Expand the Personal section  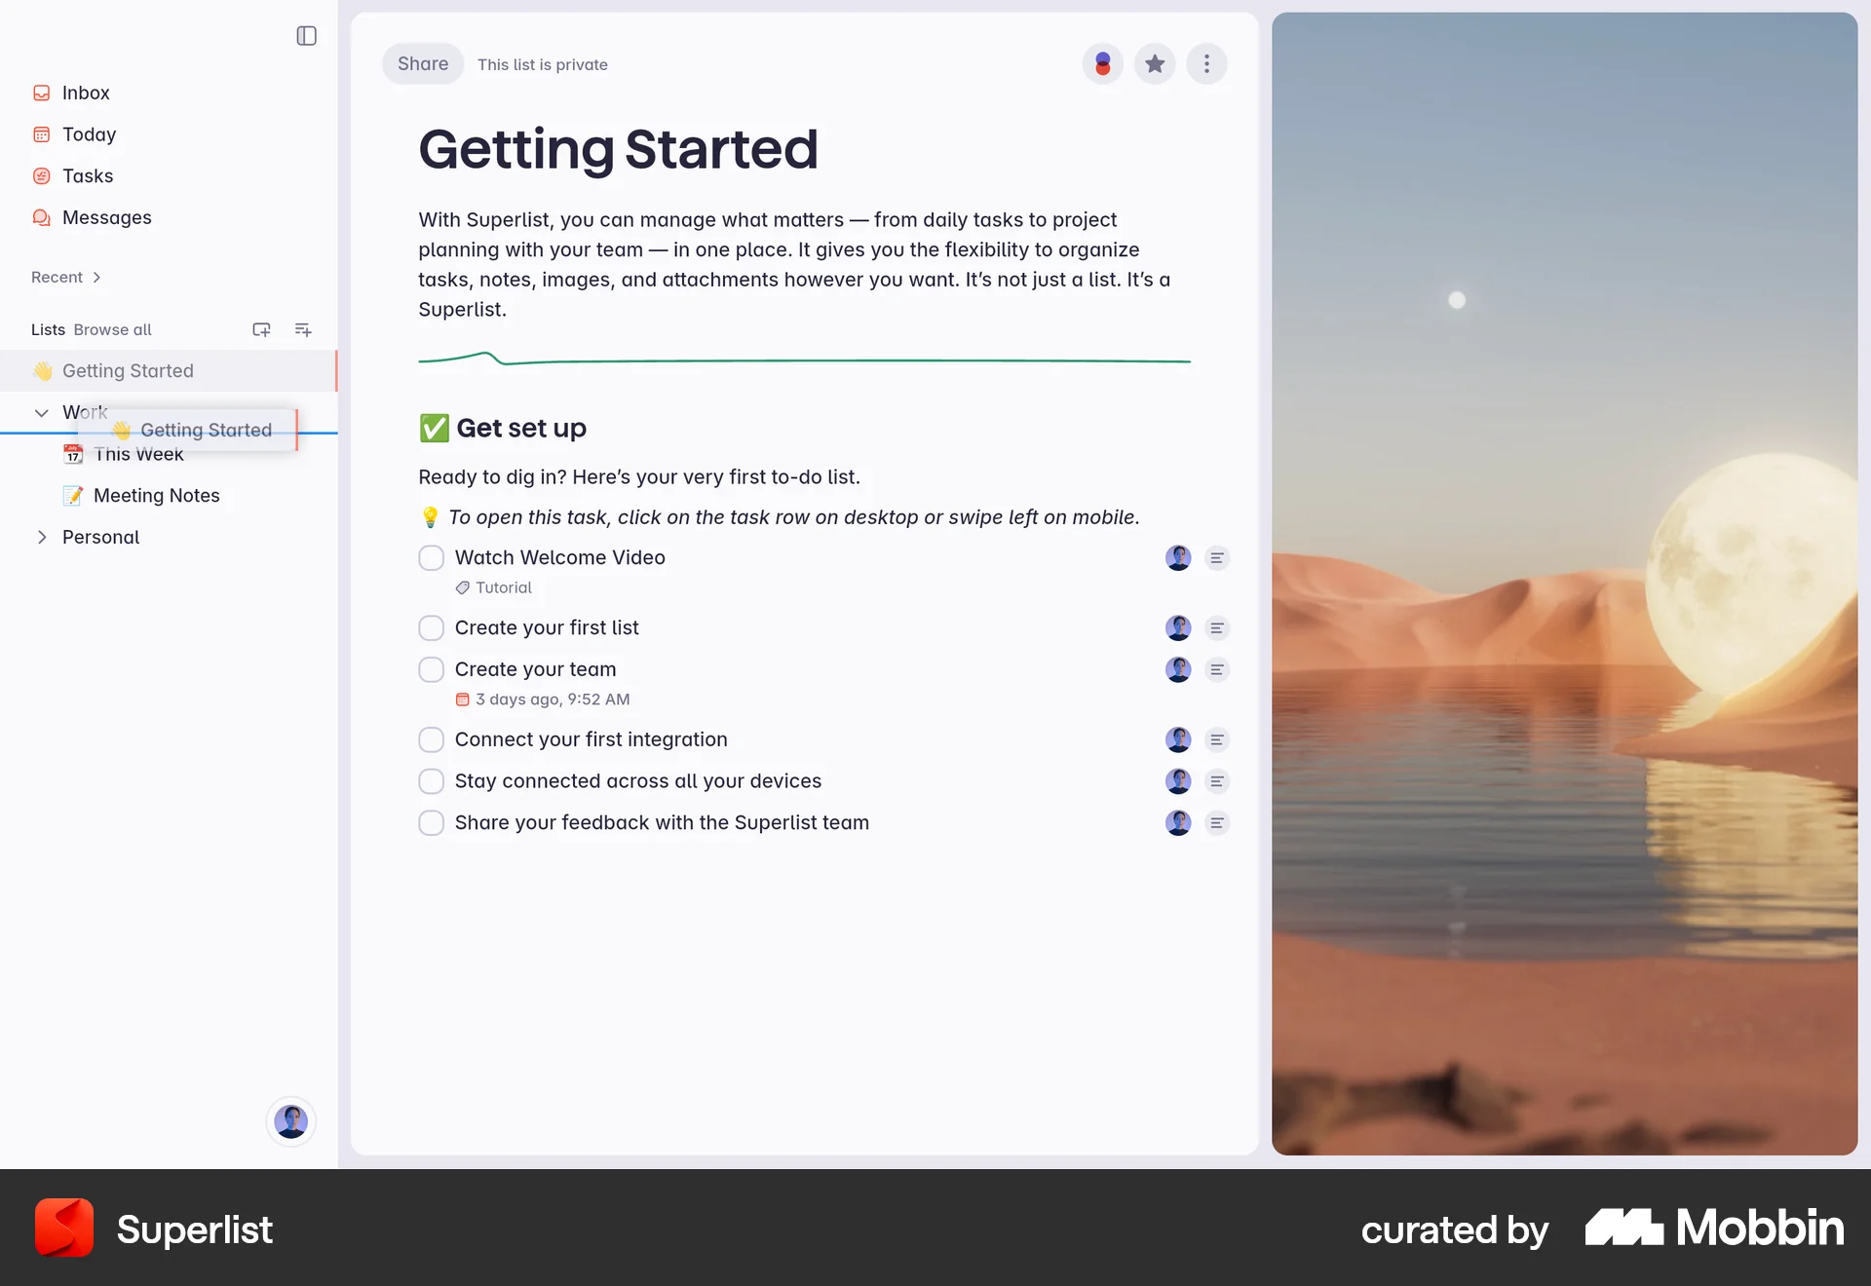42,537
